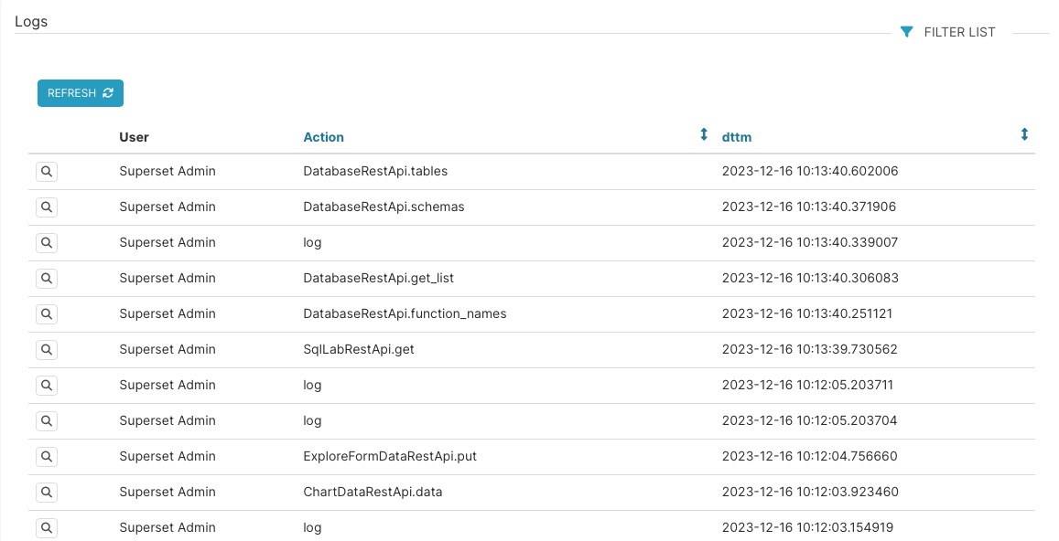Show record details for DatabaseRestApi.schemas row

(x=47, y=207)
